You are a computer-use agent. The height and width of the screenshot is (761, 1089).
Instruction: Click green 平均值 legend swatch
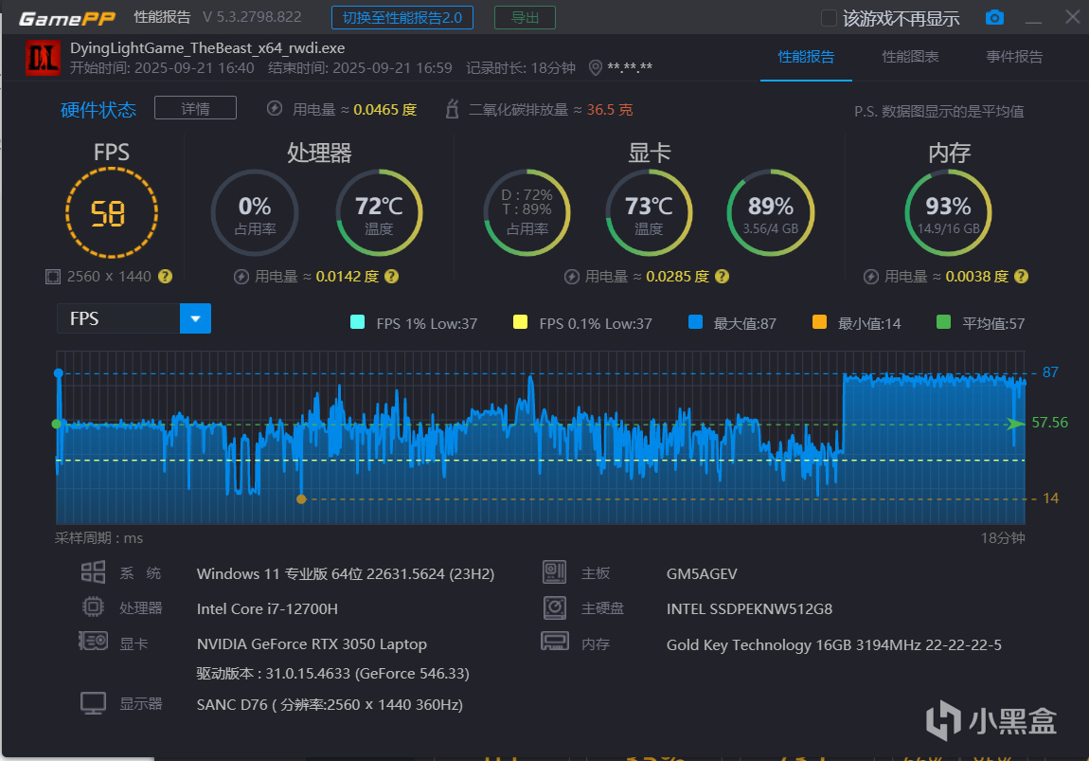point(943,322)
